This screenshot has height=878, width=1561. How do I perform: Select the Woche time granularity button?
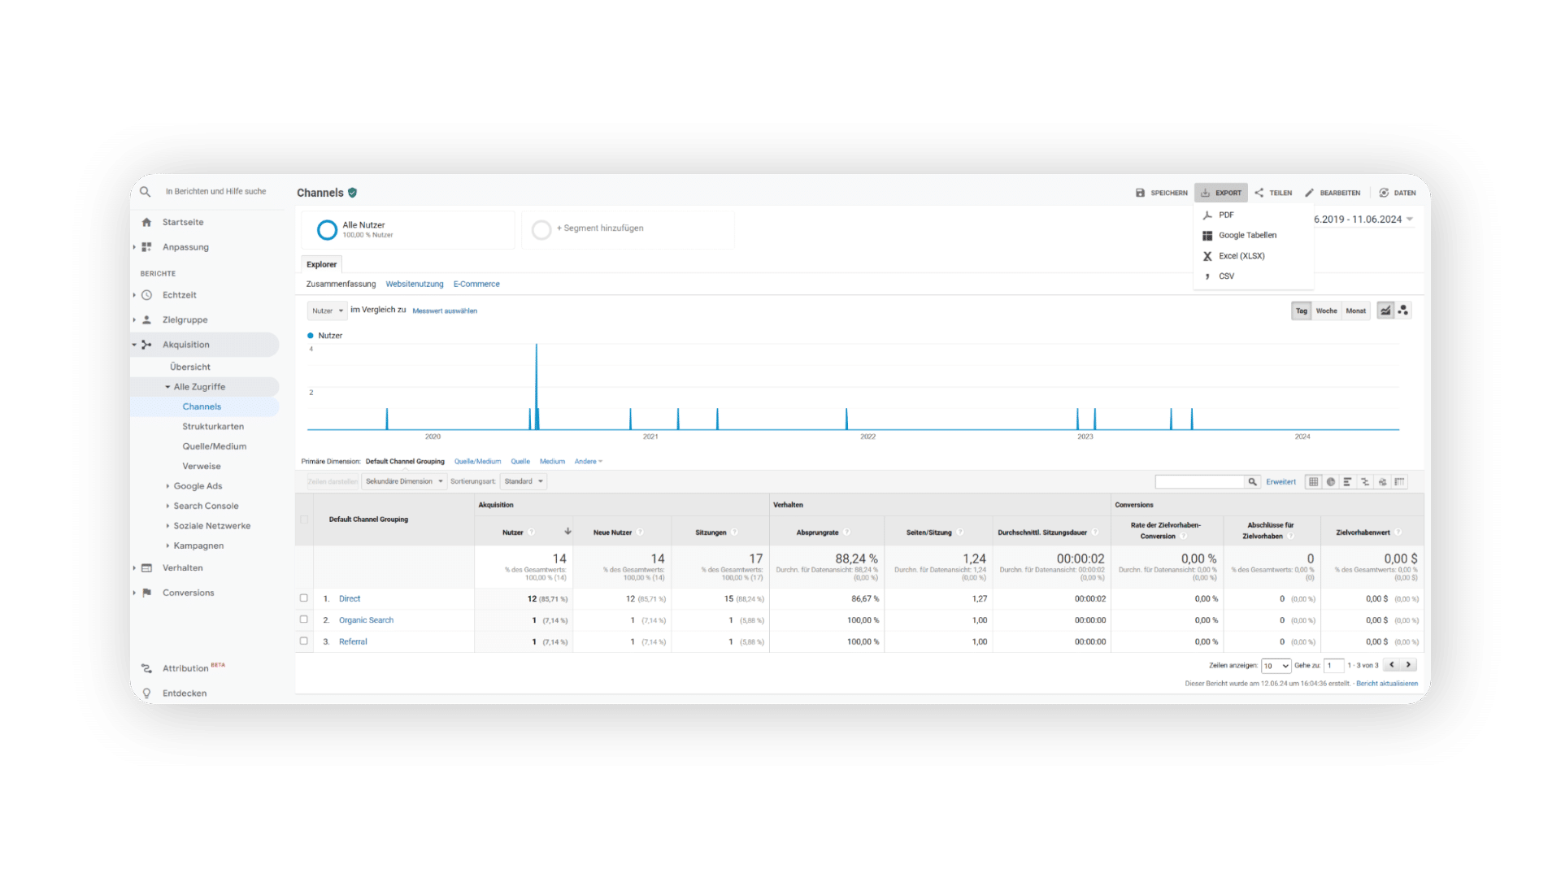(x=1326, y=311)
